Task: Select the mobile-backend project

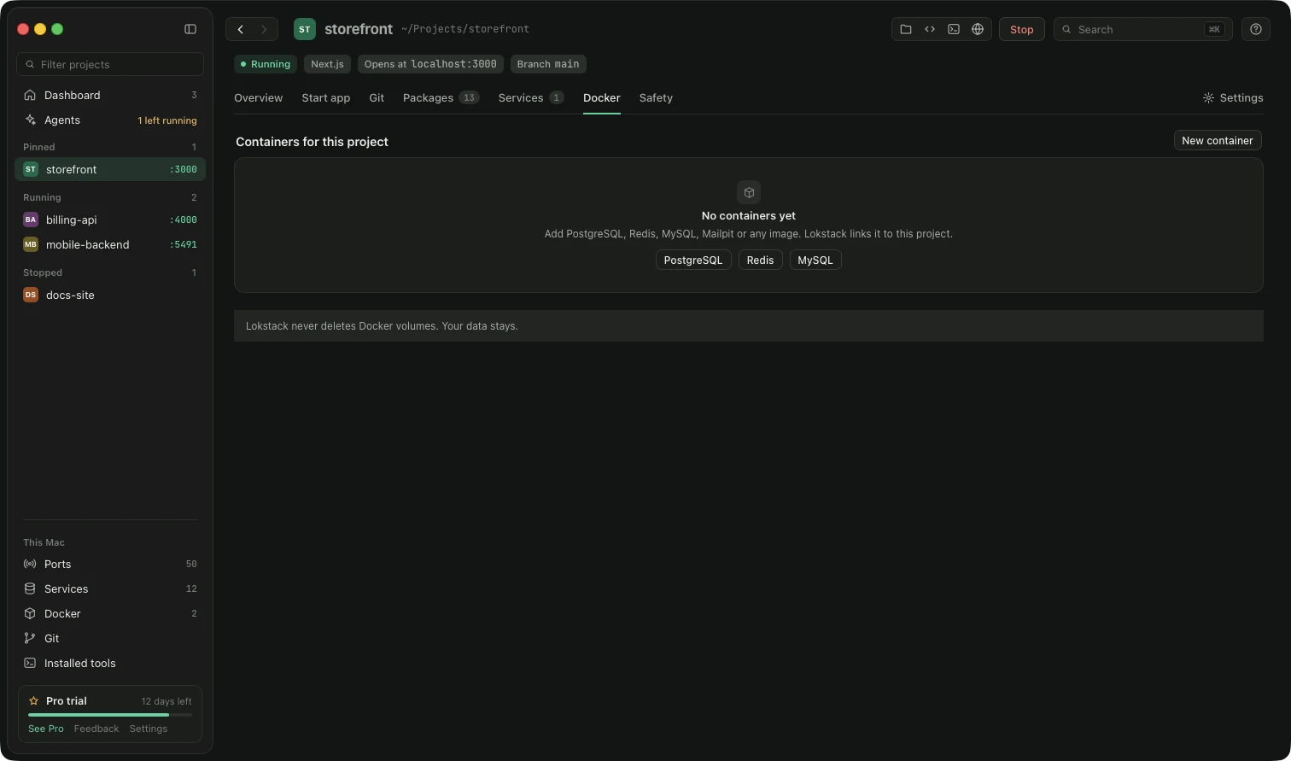Action: pos(110,244)
